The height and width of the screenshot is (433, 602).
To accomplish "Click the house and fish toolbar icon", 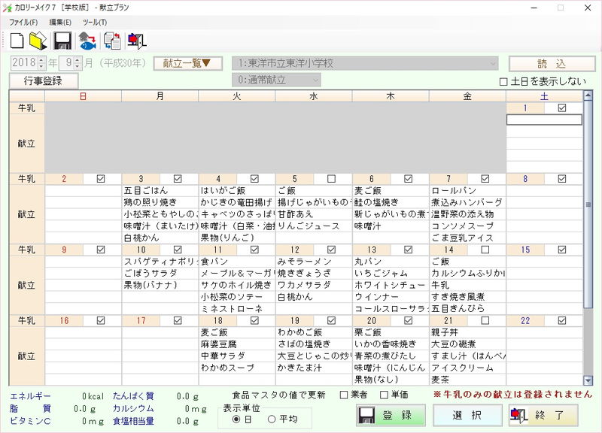I will (87, 41).
